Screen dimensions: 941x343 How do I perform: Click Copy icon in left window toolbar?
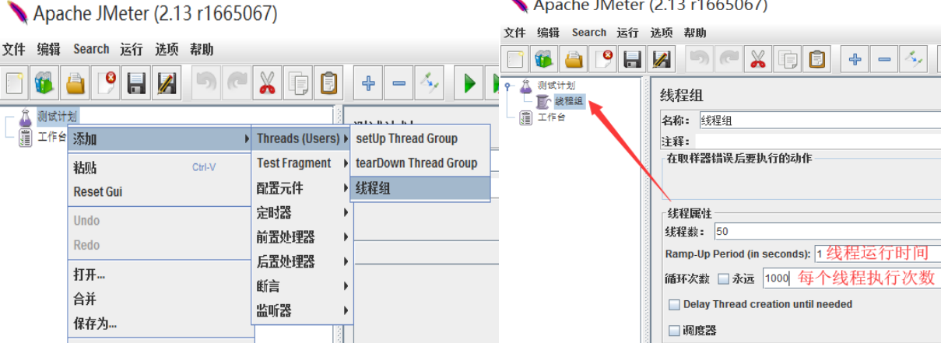click(x=298, y=83)
